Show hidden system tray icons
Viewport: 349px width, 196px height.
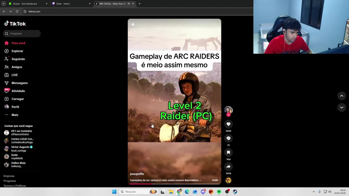[x=314, y=192]
